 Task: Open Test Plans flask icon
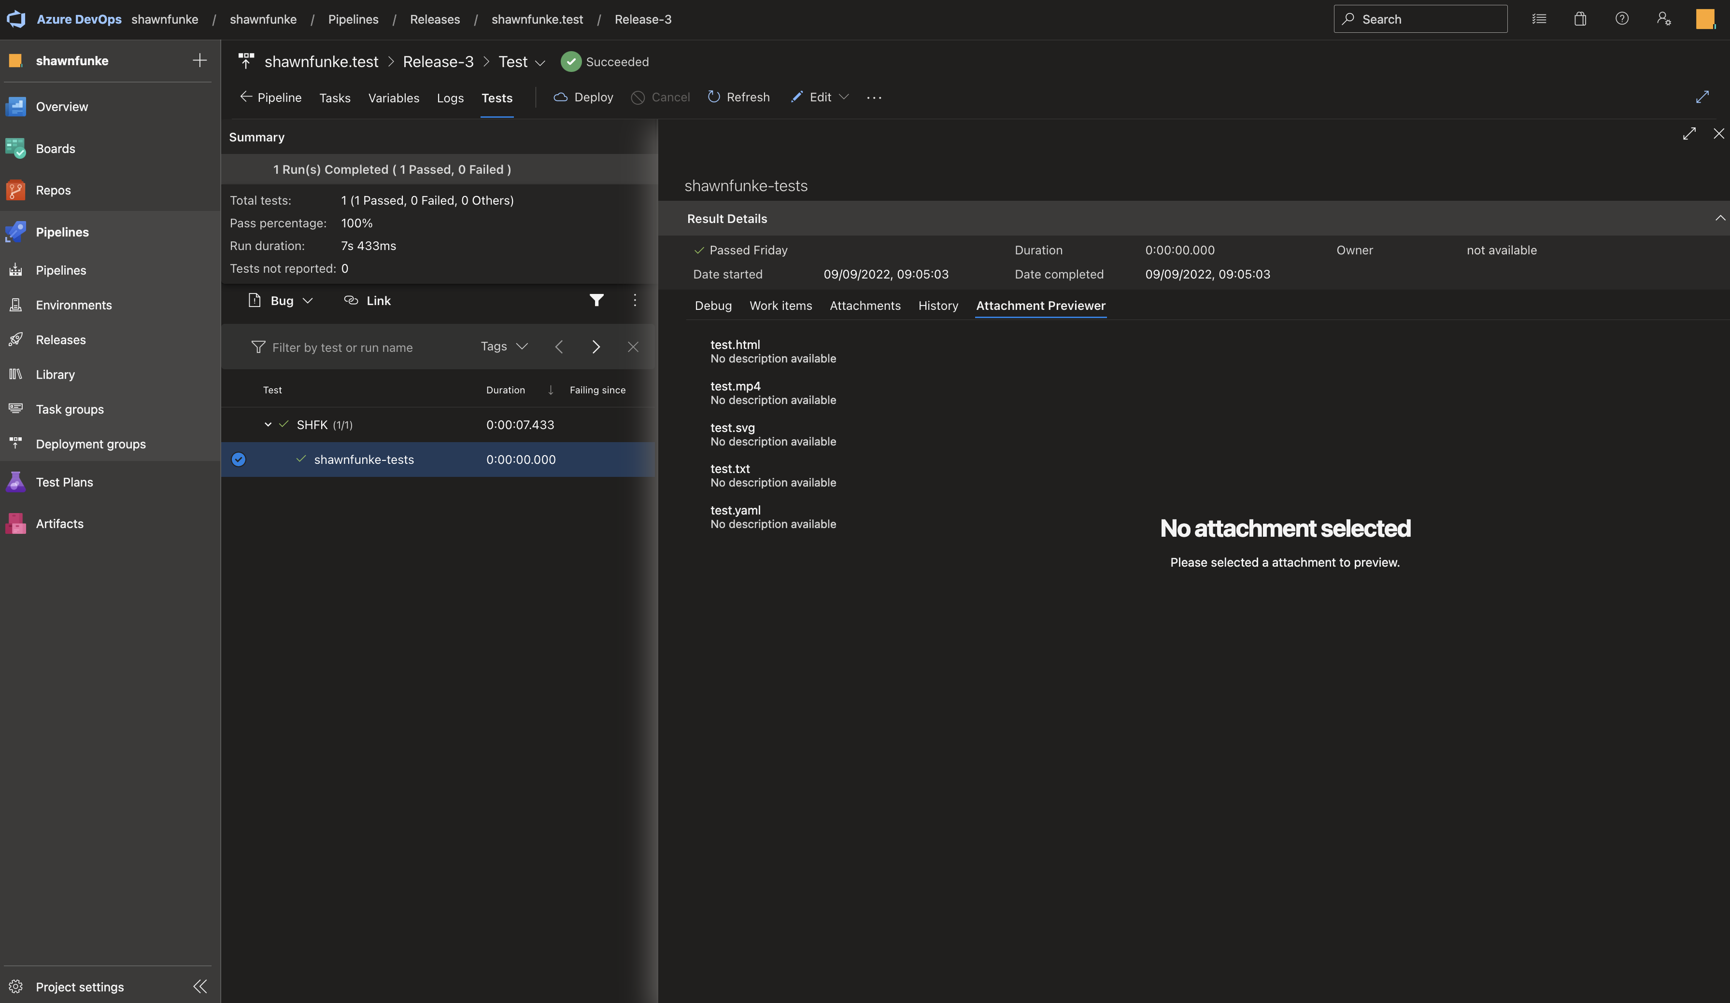[15, 482]
